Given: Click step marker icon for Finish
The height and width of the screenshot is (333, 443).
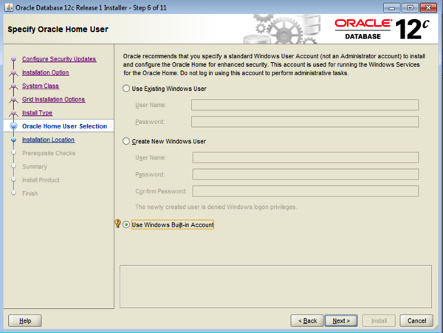Looking at the screenshot, I should [x=13, y=193].
